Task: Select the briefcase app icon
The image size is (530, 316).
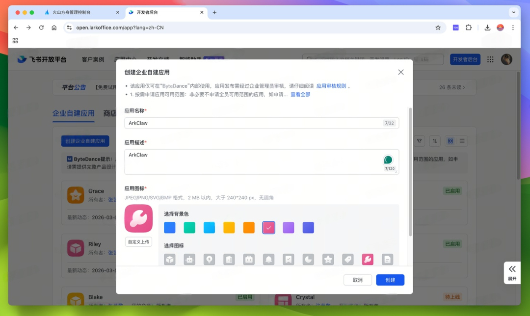Action: pyautogui.click(x=249, y=260)
